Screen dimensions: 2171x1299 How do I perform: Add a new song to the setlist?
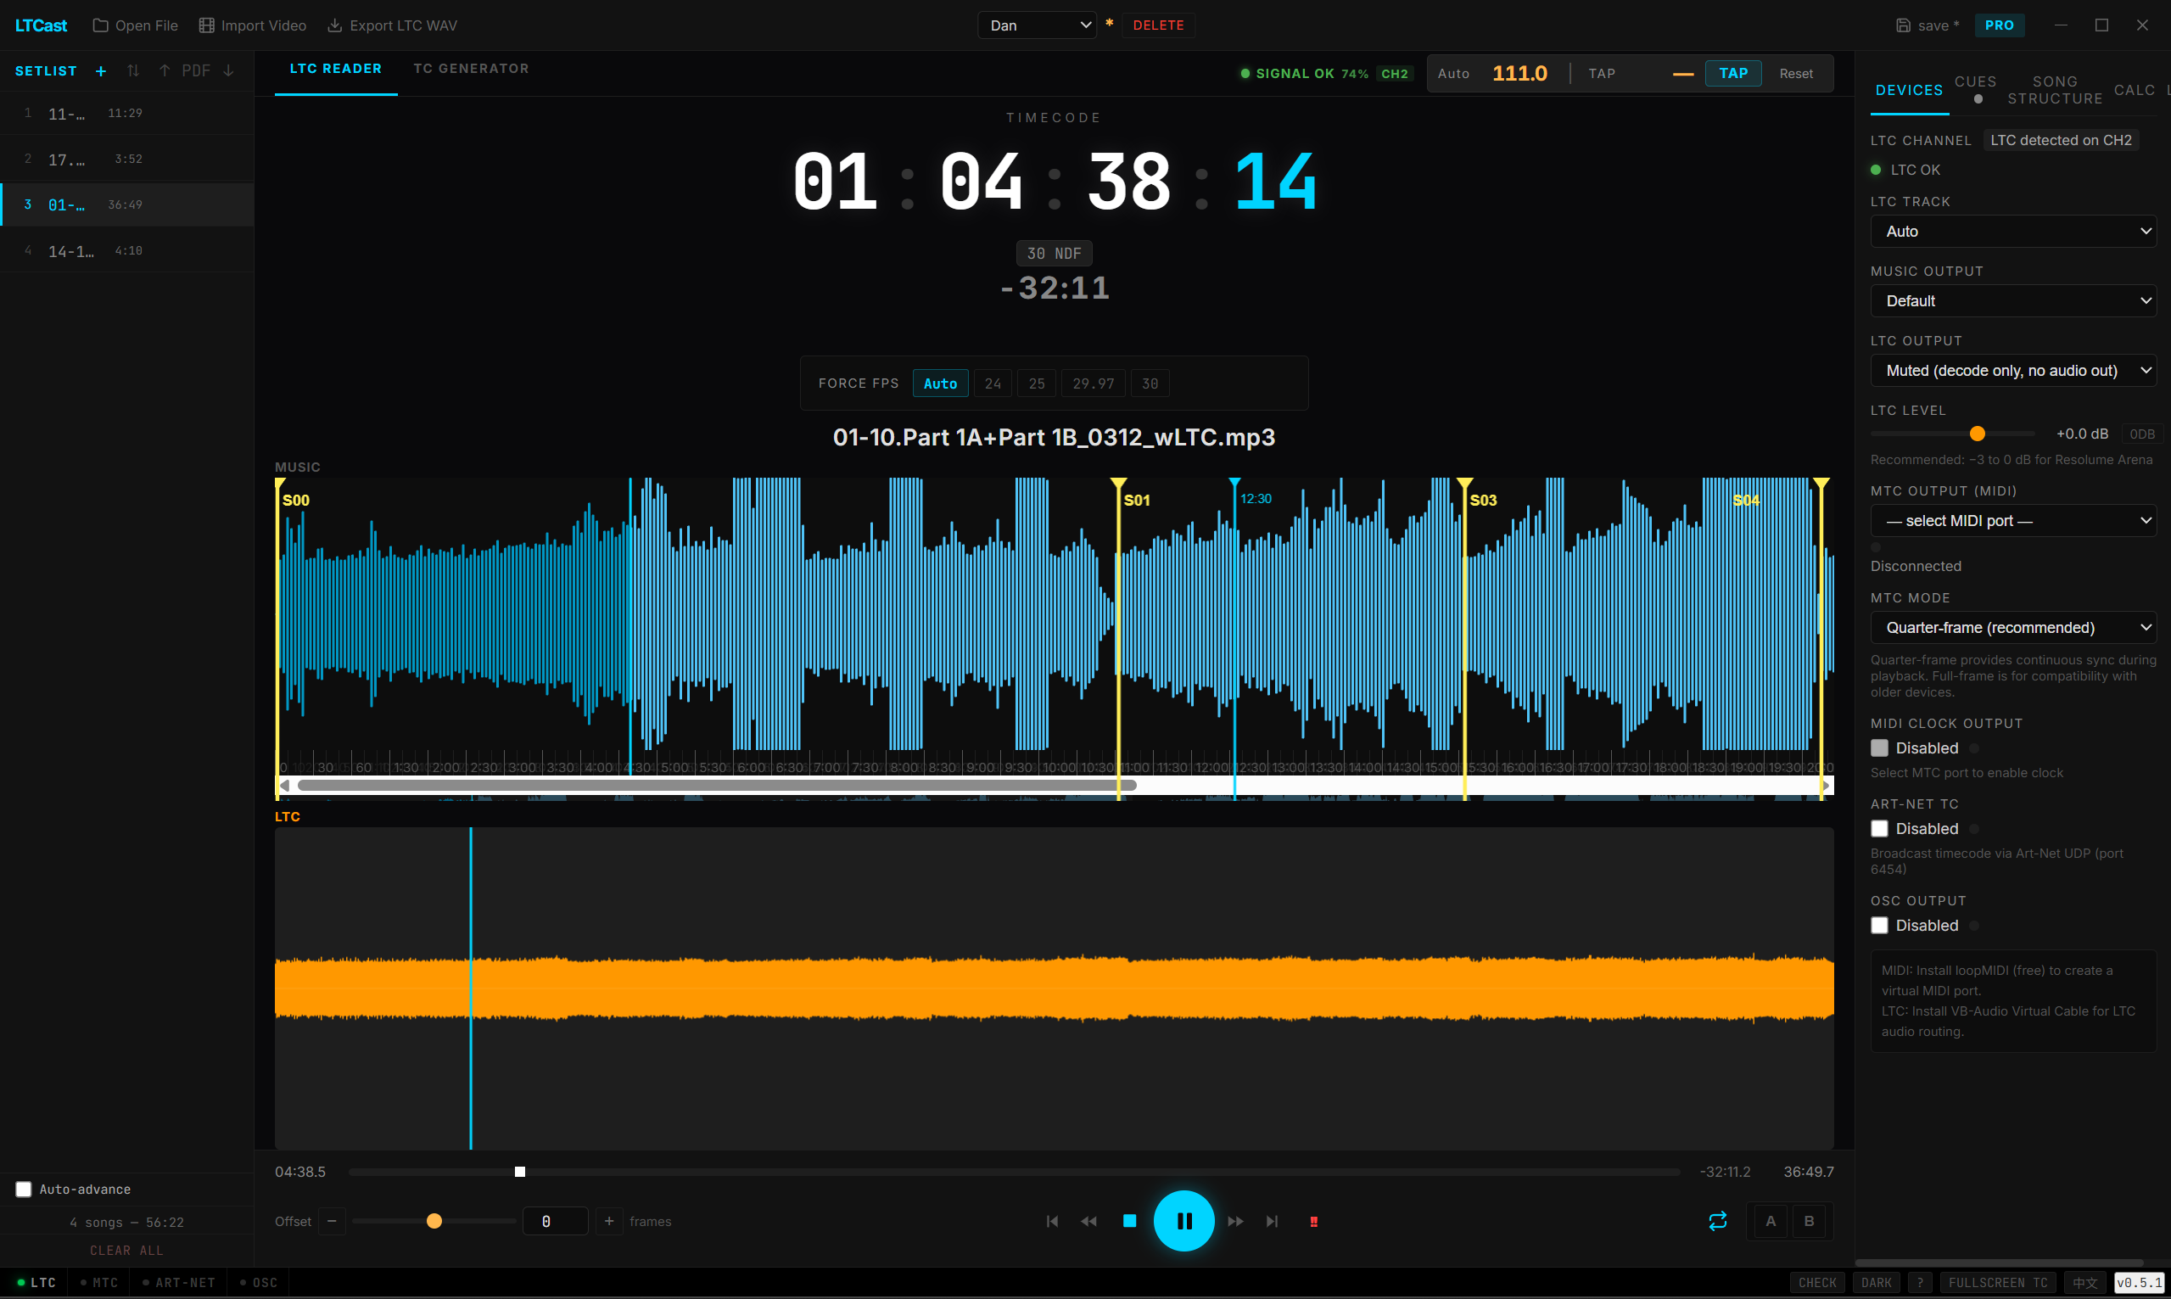tap(101, 71)
